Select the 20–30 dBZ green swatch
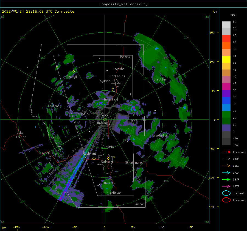 point(226,114)
